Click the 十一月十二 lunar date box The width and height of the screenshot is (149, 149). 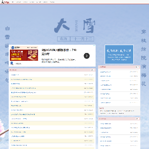pos(82,39)
